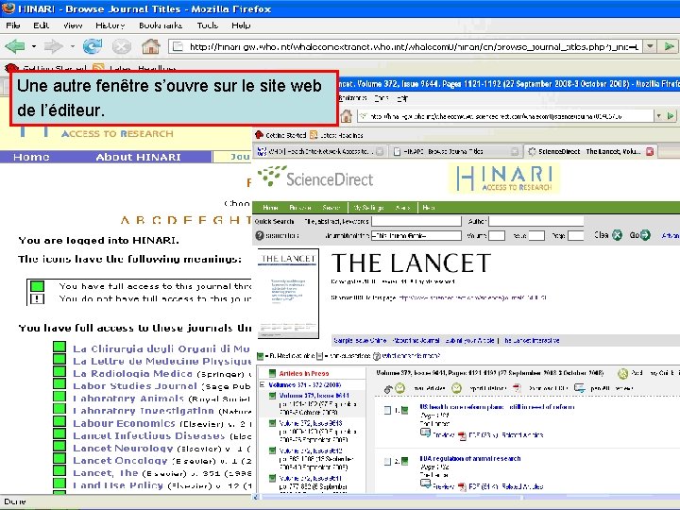
Task: Reload the HINARI page
Action: tap(93, 46)
